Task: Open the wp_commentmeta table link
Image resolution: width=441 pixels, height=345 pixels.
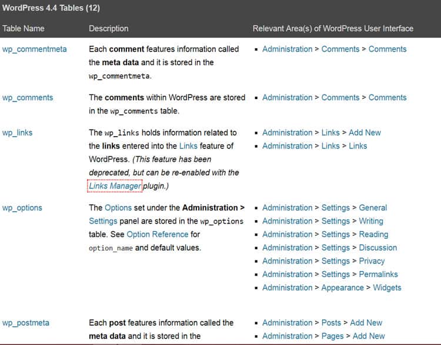Action: [35, 49]
